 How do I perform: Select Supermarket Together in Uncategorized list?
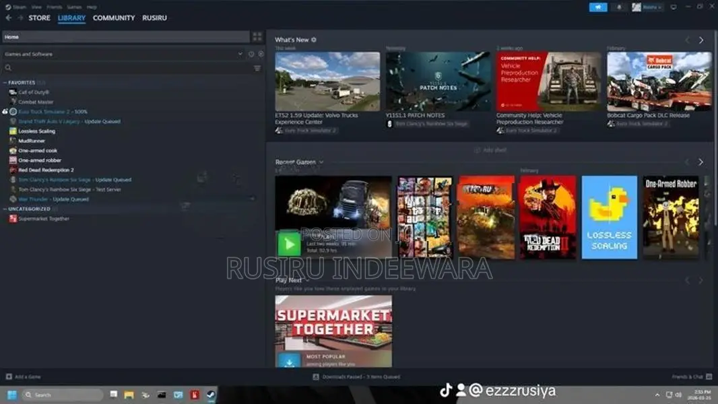coord(44,219)
